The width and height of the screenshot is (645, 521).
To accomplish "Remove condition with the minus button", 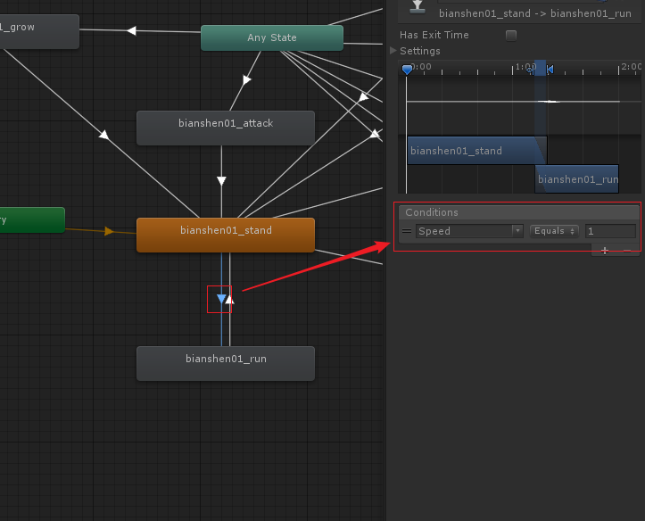I will (627, 251).
